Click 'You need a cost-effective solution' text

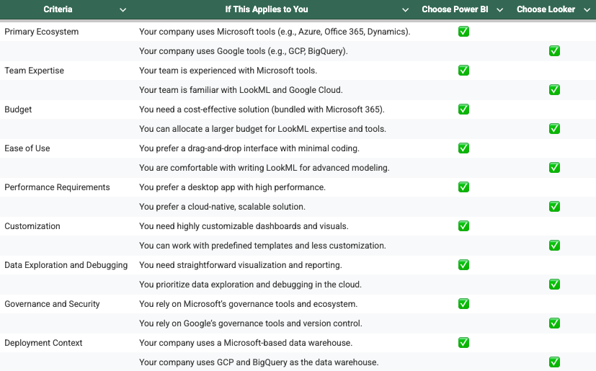pos(262,109)
